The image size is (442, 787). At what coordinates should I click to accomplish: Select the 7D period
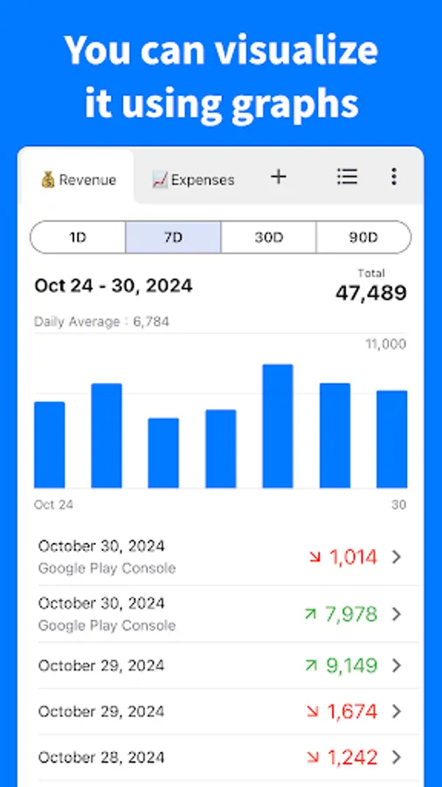[x=173, y=237]
